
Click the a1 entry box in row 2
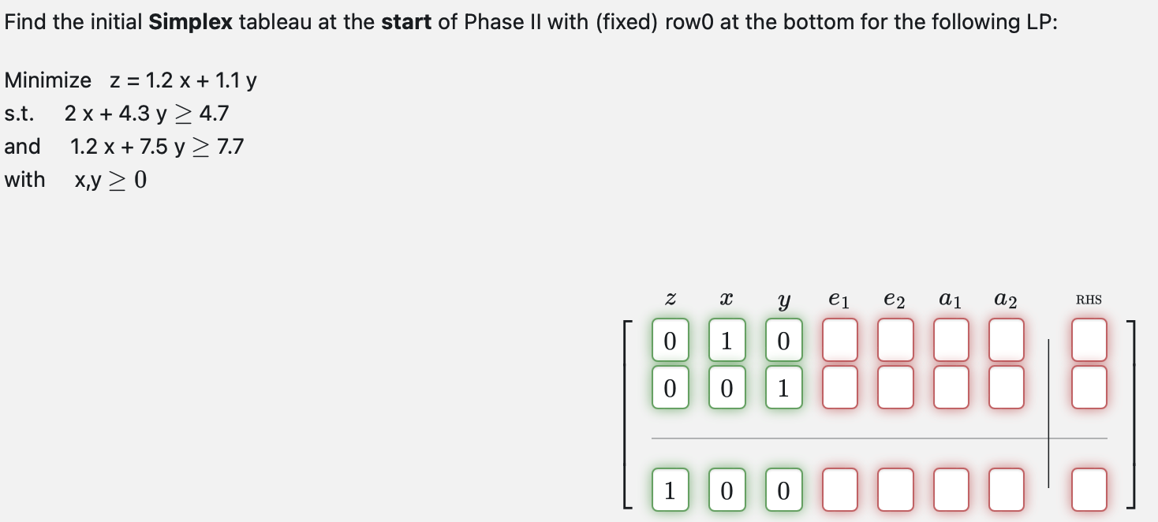tap(950, 387)
